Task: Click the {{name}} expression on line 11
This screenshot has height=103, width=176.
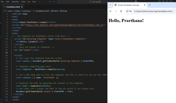Action: [x=32, y=42]
